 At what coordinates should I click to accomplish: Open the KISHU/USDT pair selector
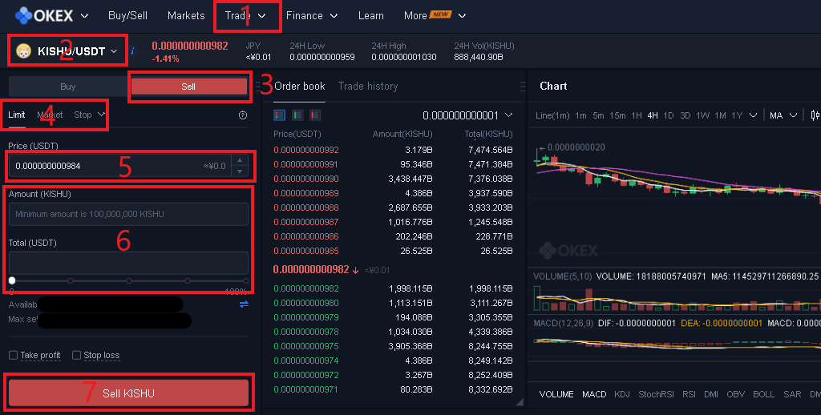pos(67,51)
